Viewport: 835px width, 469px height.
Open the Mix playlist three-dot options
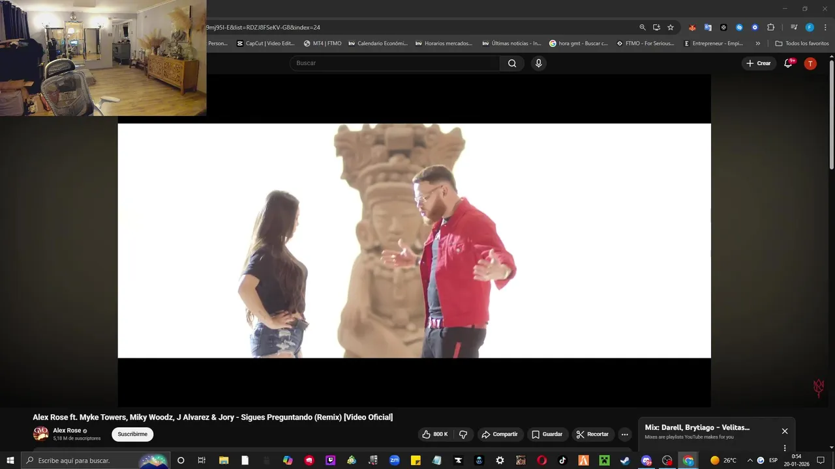tap(785, 448)
